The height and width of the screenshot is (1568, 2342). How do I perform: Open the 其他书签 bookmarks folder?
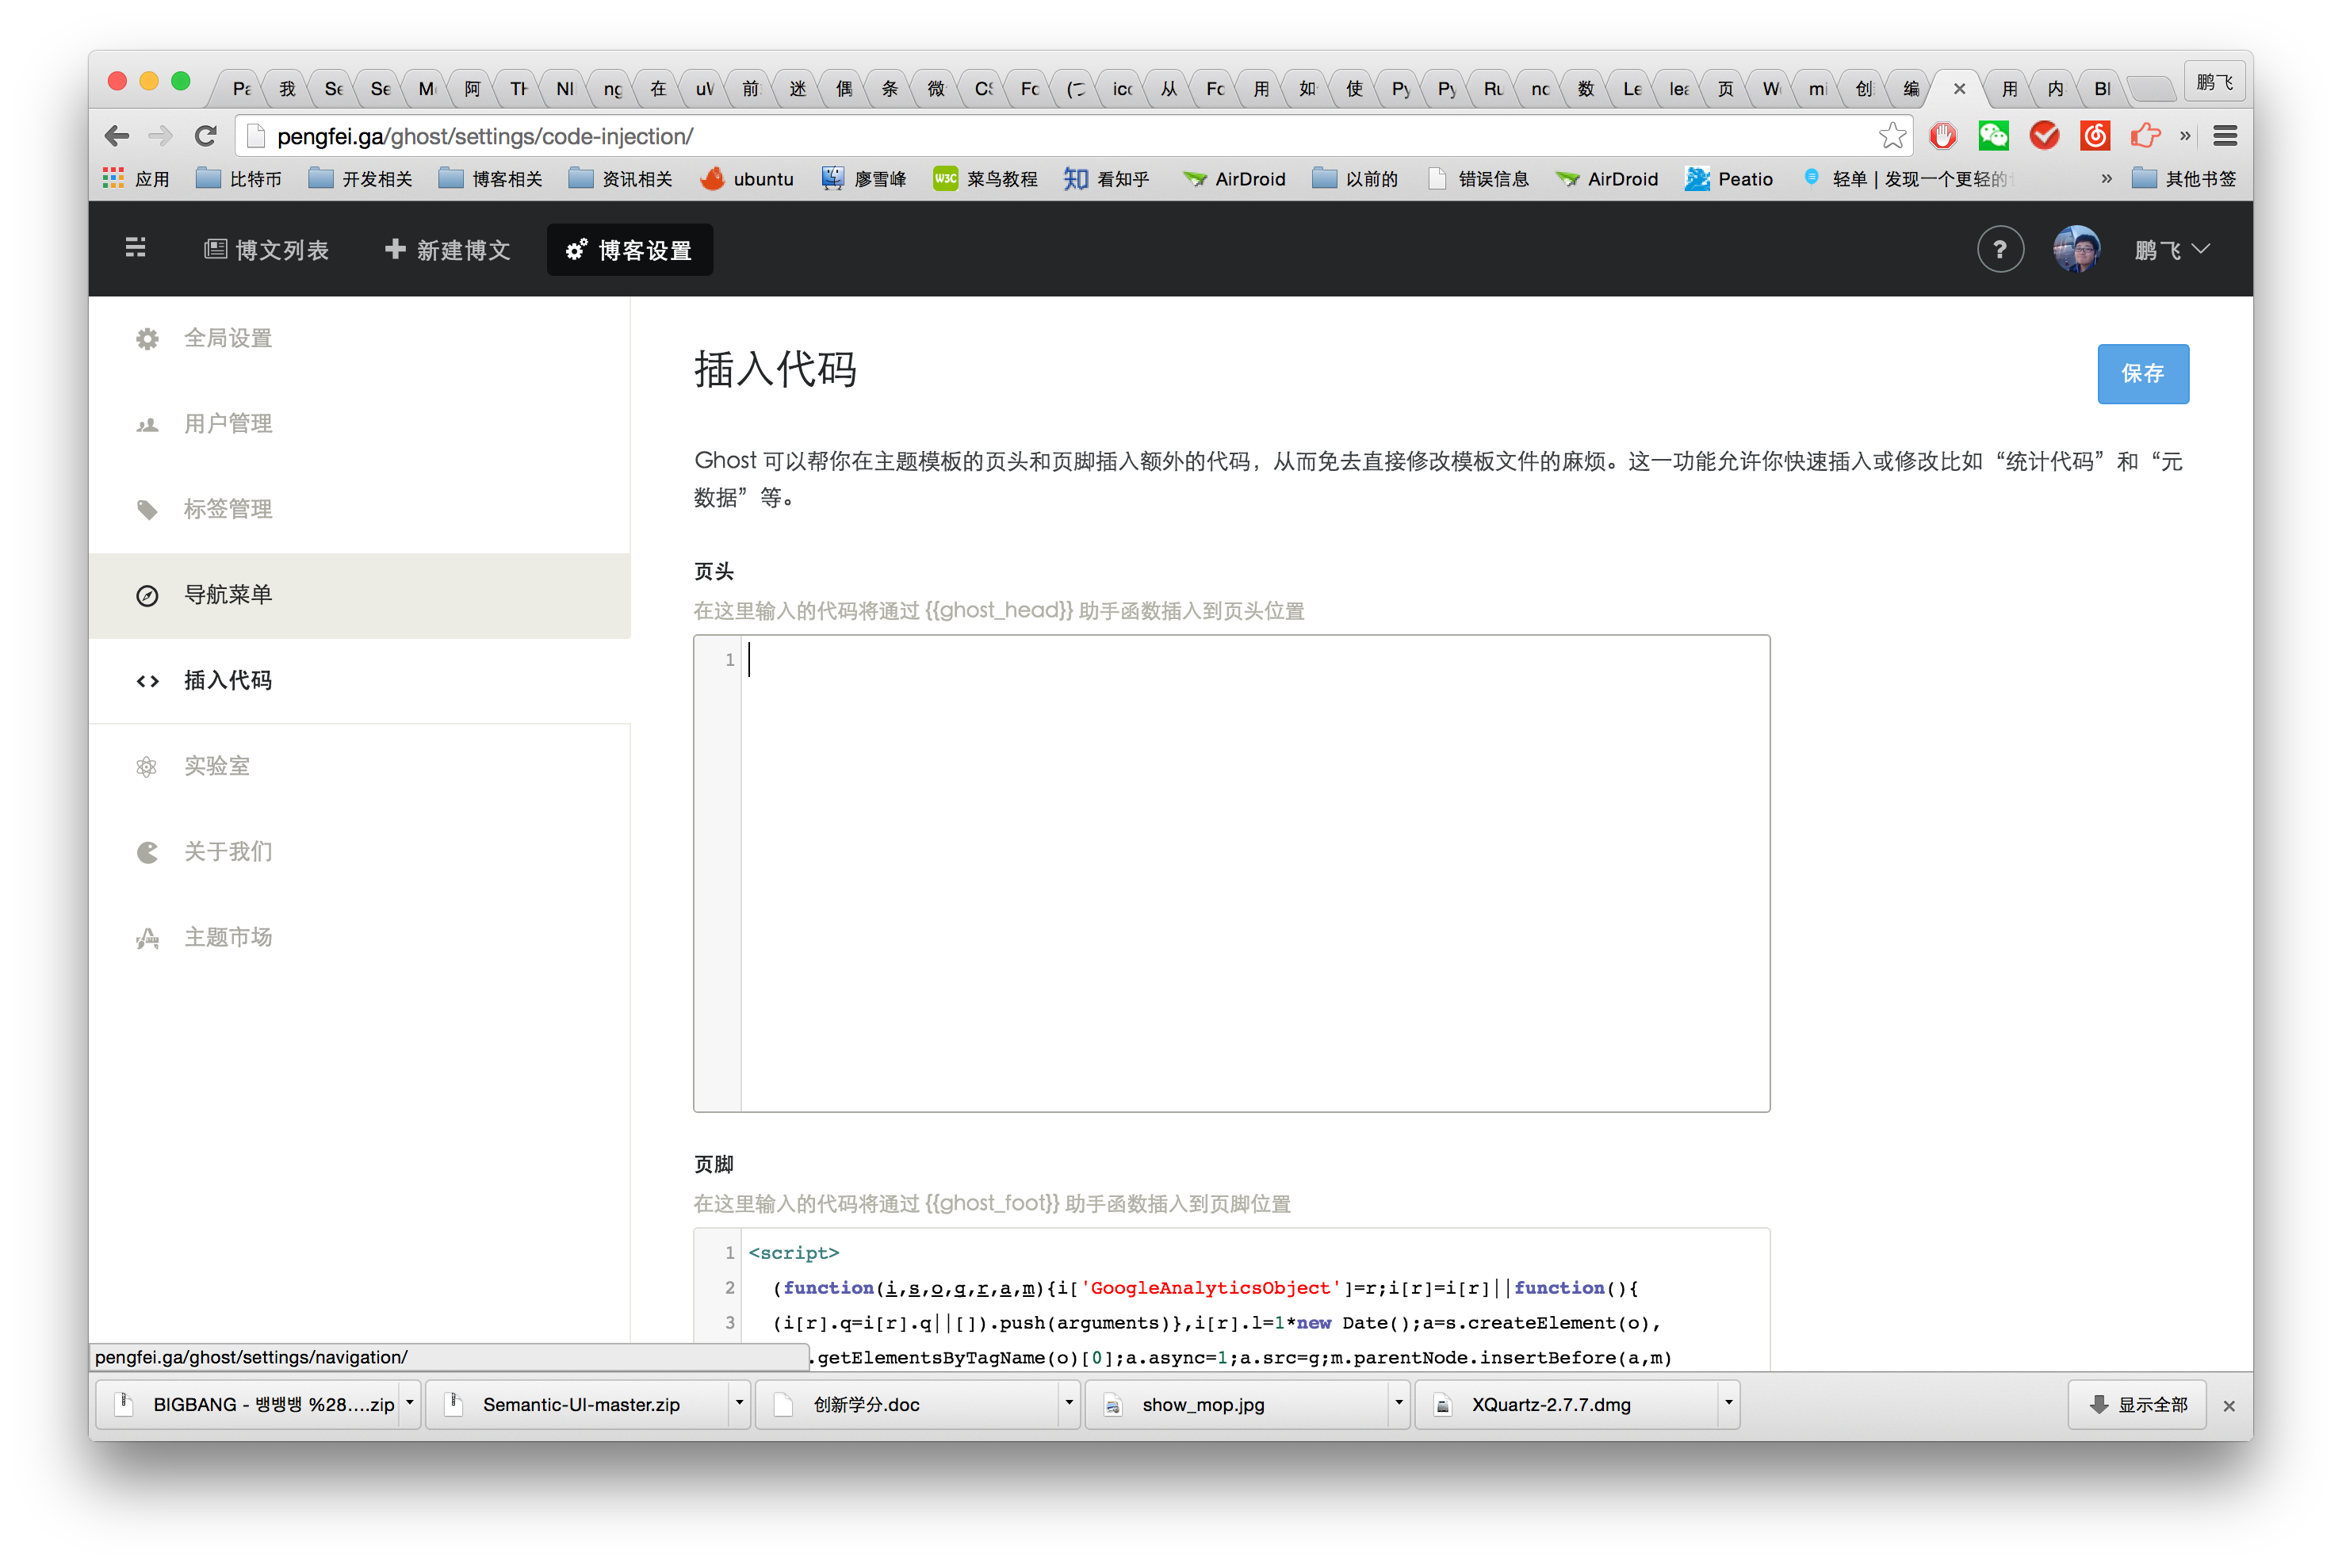point(2185,179)
